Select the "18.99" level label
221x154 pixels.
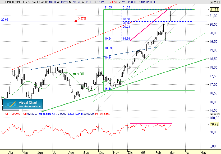click(x=108, y=48)
